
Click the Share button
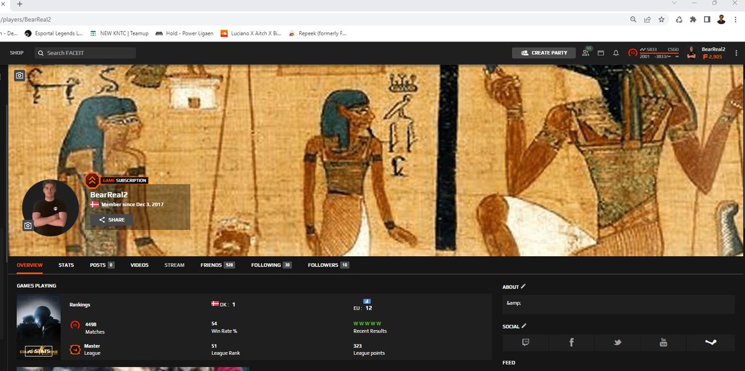[112, 220]
